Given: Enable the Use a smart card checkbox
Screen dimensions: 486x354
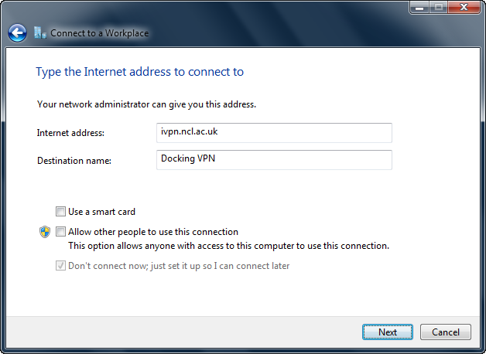Looking at the screenshot, I should point(60,212).
